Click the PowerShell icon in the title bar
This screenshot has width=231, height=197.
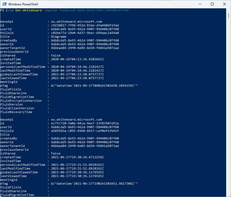coord(4,4)
